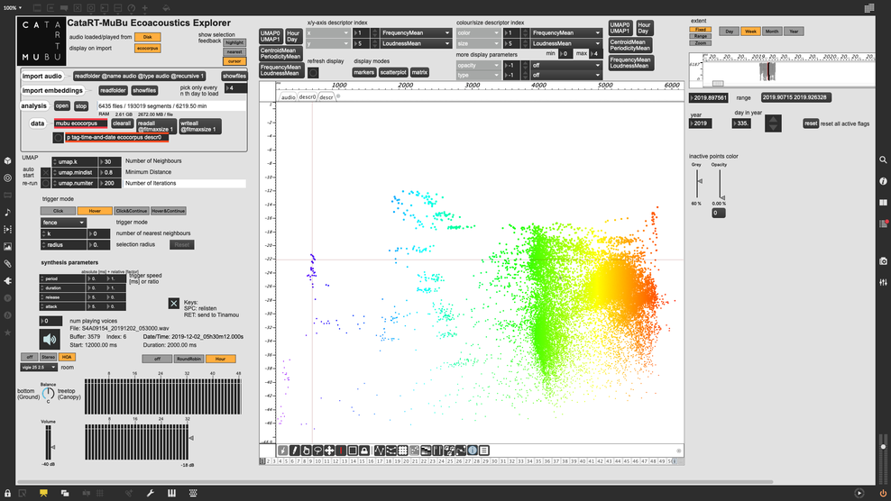Switch to the audio tab in plot
This screenshot has width=891, height=501.
coord(288,96)
